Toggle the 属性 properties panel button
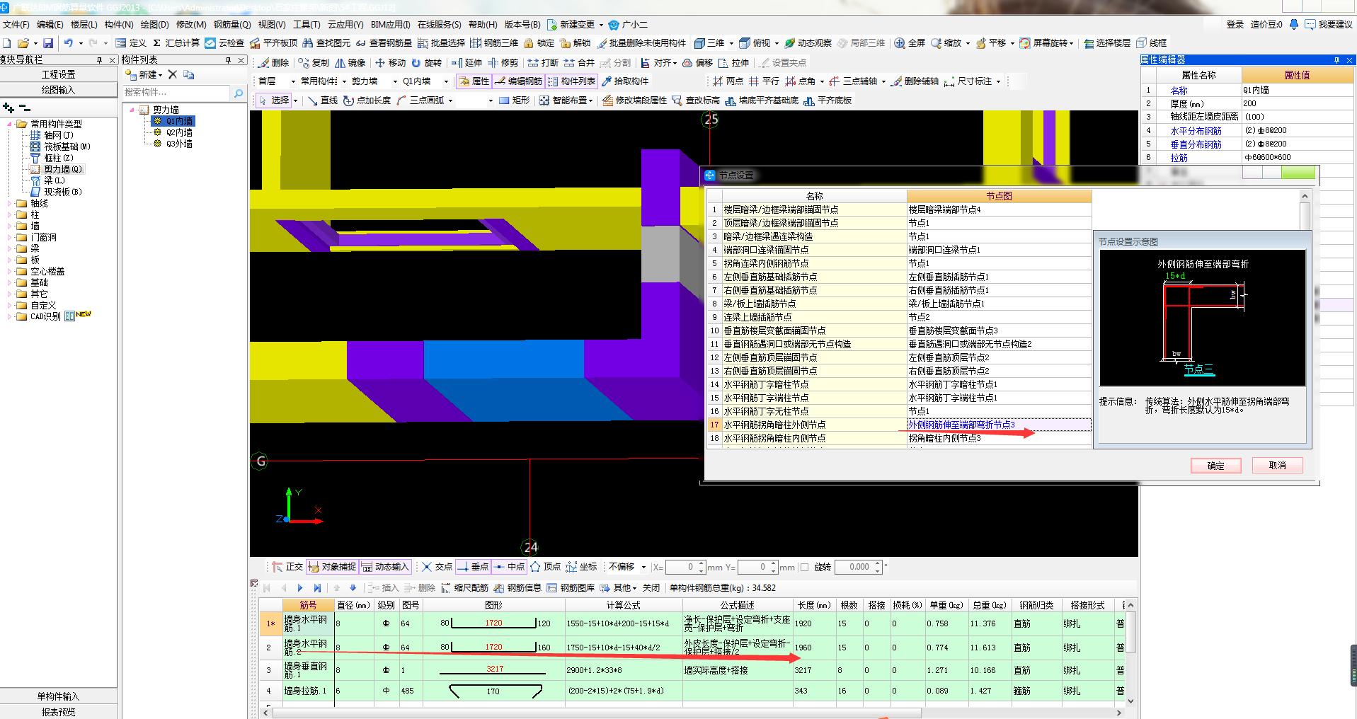1357x719 pixels. (x=474, y=81)
